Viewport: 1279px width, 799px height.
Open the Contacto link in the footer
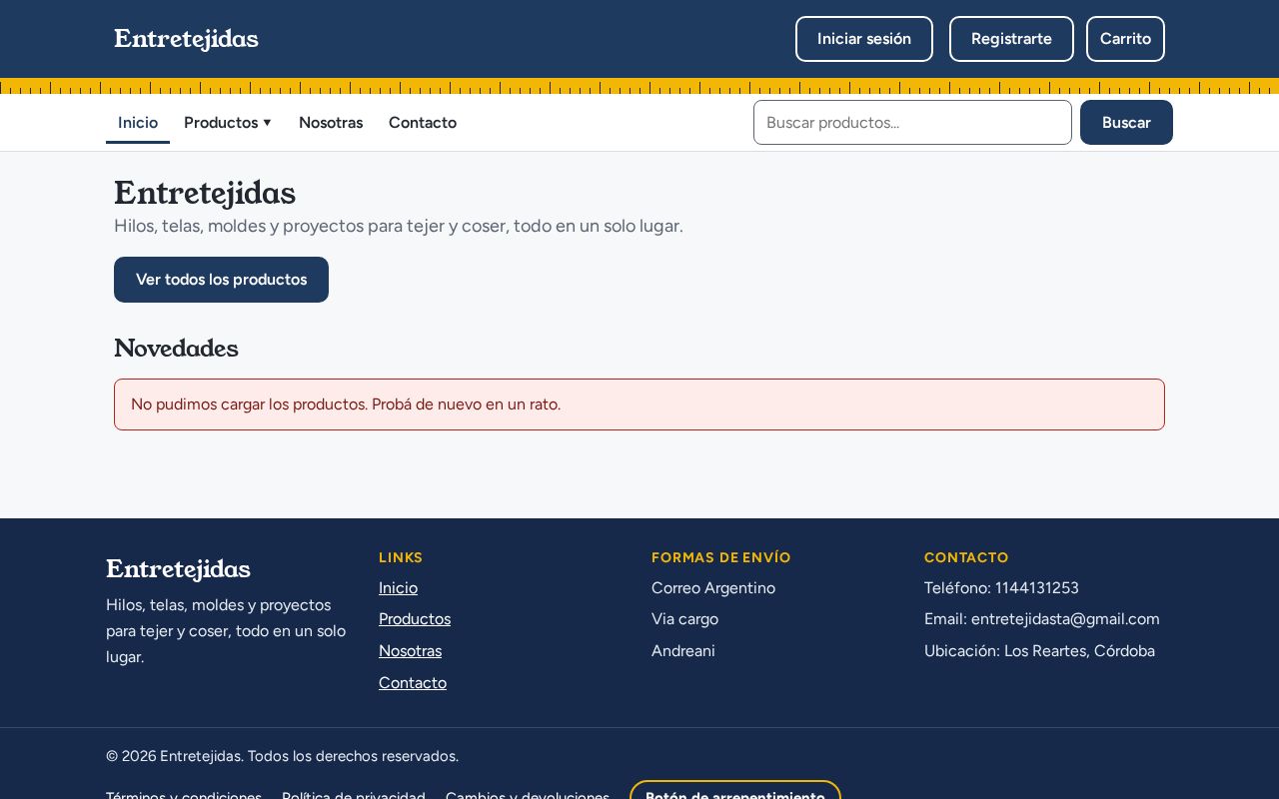pos(413,683)
